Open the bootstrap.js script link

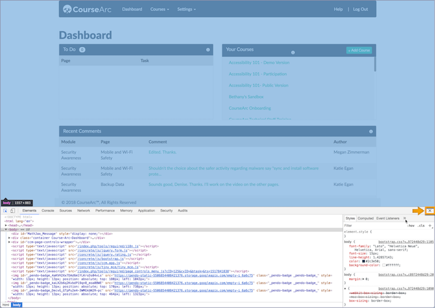[101, 258]
